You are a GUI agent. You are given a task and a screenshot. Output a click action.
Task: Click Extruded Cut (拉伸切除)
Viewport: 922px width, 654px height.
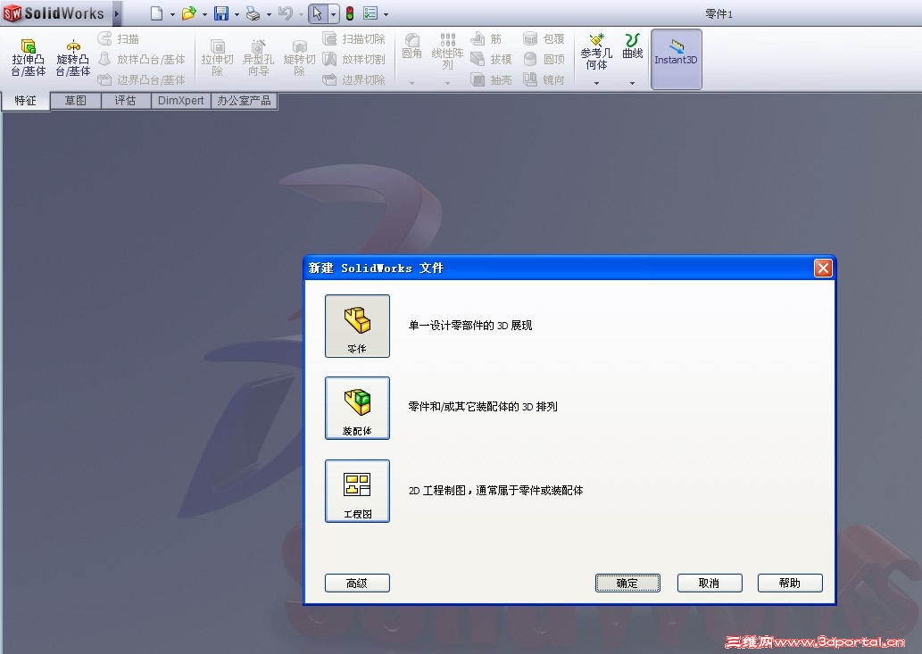point(217,58)
